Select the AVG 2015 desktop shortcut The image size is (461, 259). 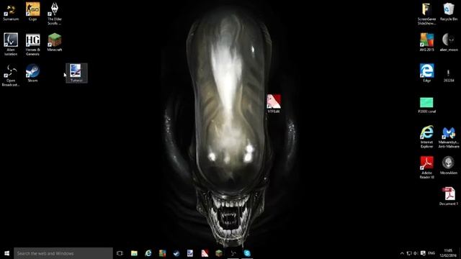[x=427, y=42]
